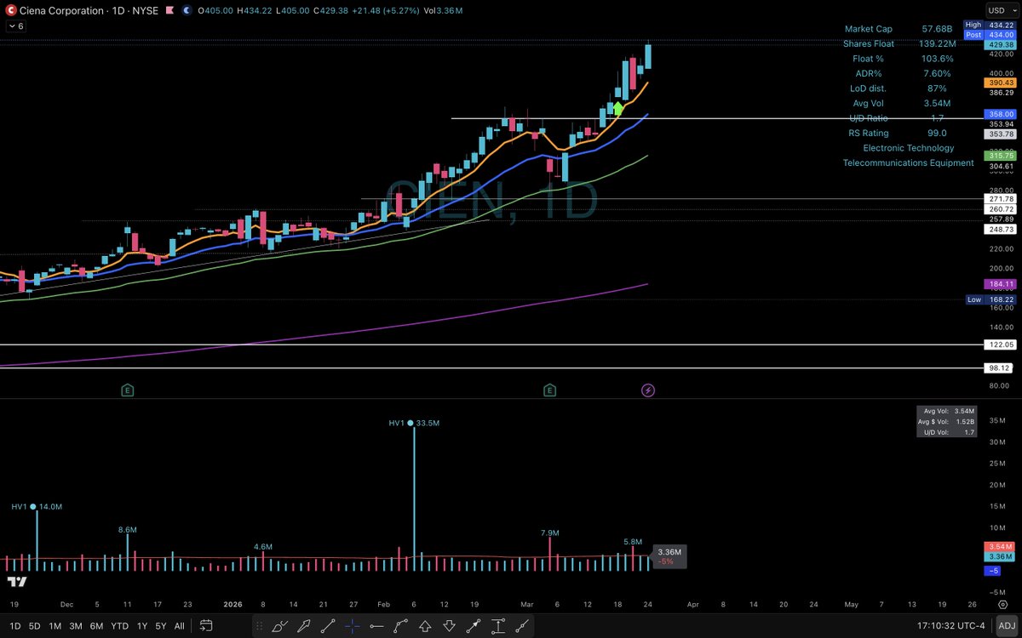Click the Post 434.00 price label
The width and height of the screenshot is (1022, 638).
[990, 34]
